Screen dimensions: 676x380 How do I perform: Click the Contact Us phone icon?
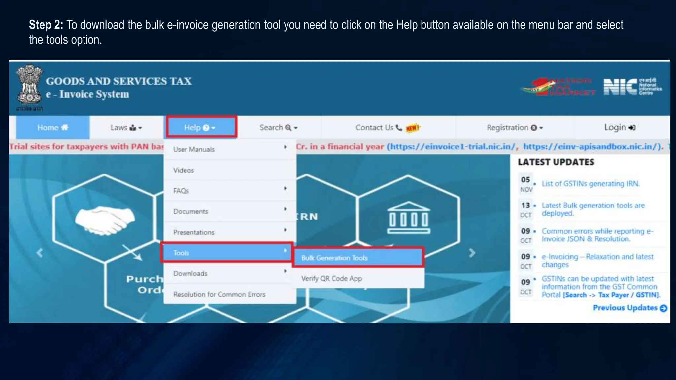click(399, 128)
